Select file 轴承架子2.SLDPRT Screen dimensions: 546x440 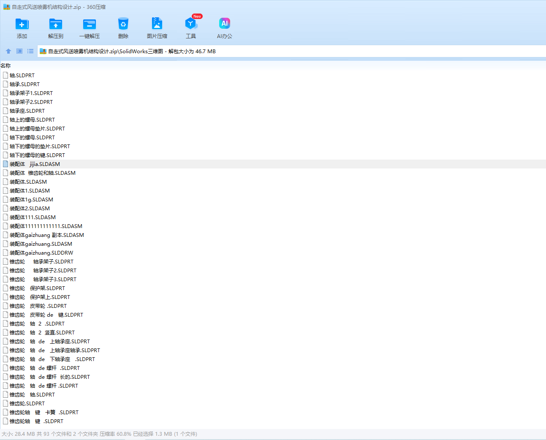pos(31,102)
